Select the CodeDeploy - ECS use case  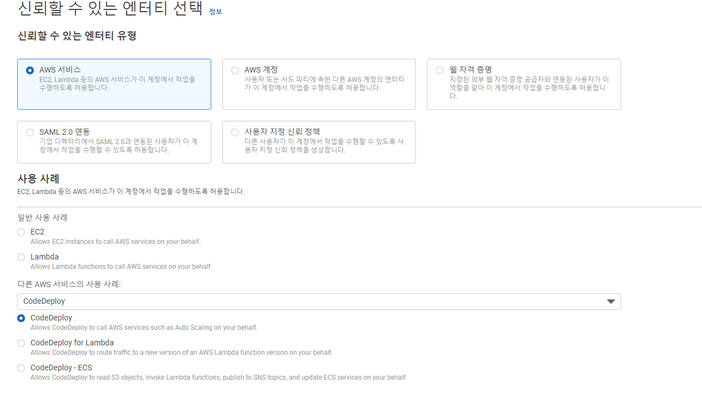(x=21, y=368)
